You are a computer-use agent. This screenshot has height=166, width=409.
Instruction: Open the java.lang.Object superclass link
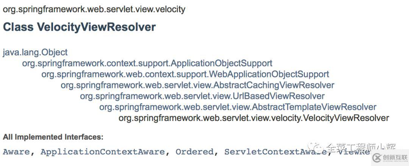point(35,52)
